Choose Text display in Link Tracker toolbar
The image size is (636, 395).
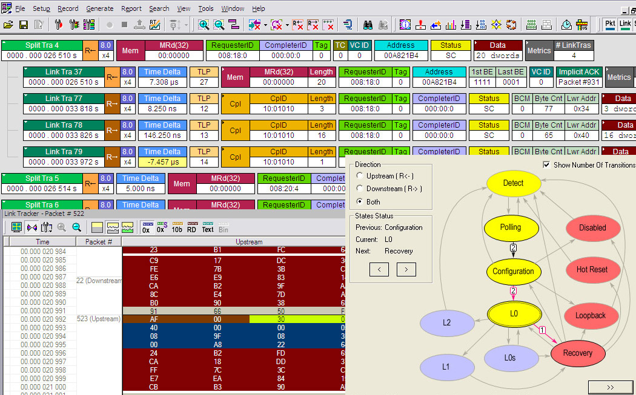(x=208, y=227)
